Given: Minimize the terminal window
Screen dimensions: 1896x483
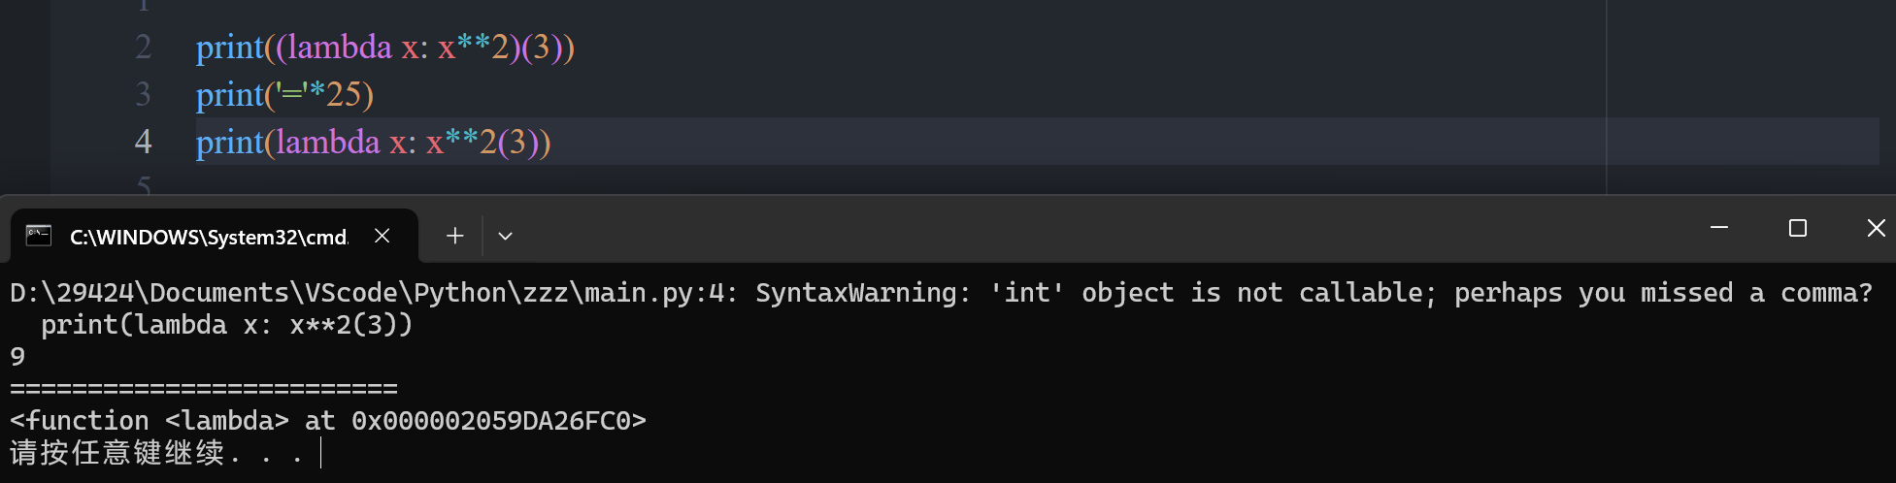Looking at the screenshot, I should tap(1719, 227).
